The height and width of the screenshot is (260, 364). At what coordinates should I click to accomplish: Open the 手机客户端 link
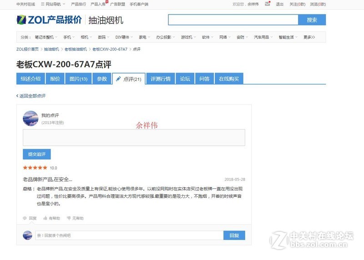pyautogui.click(x=139, y=4)
